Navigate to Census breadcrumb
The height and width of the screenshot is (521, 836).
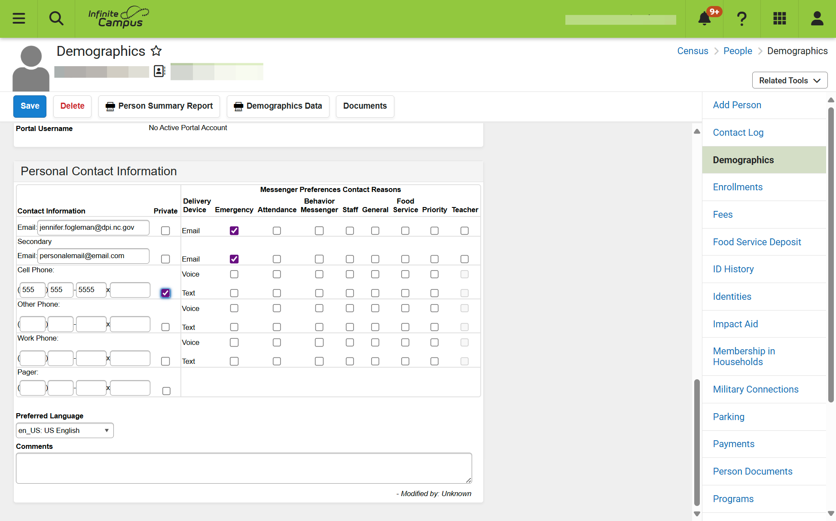pos(693,51)
